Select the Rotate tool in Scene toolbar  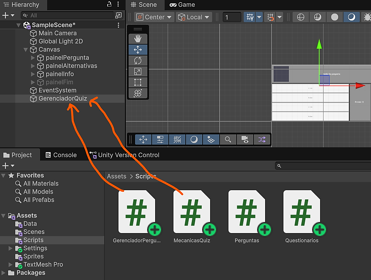(x=137, y=61)
